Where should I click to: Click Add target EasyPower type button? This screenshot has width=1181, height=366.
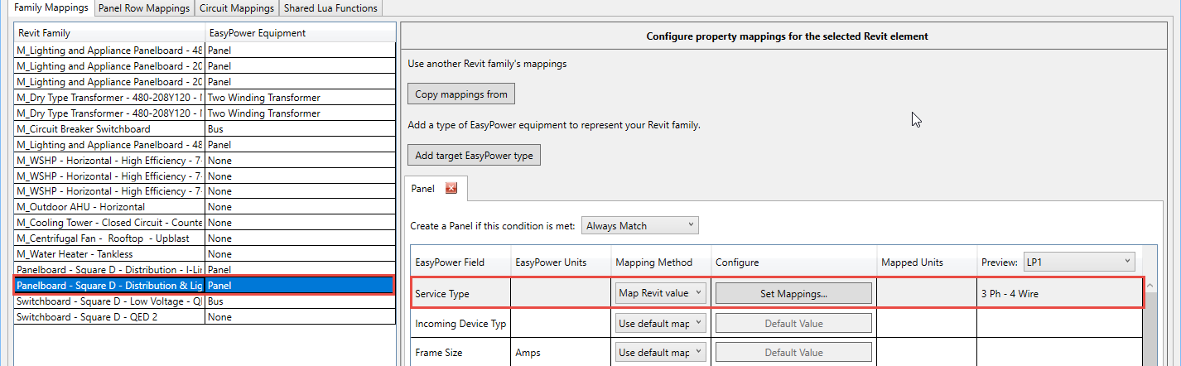474,155
